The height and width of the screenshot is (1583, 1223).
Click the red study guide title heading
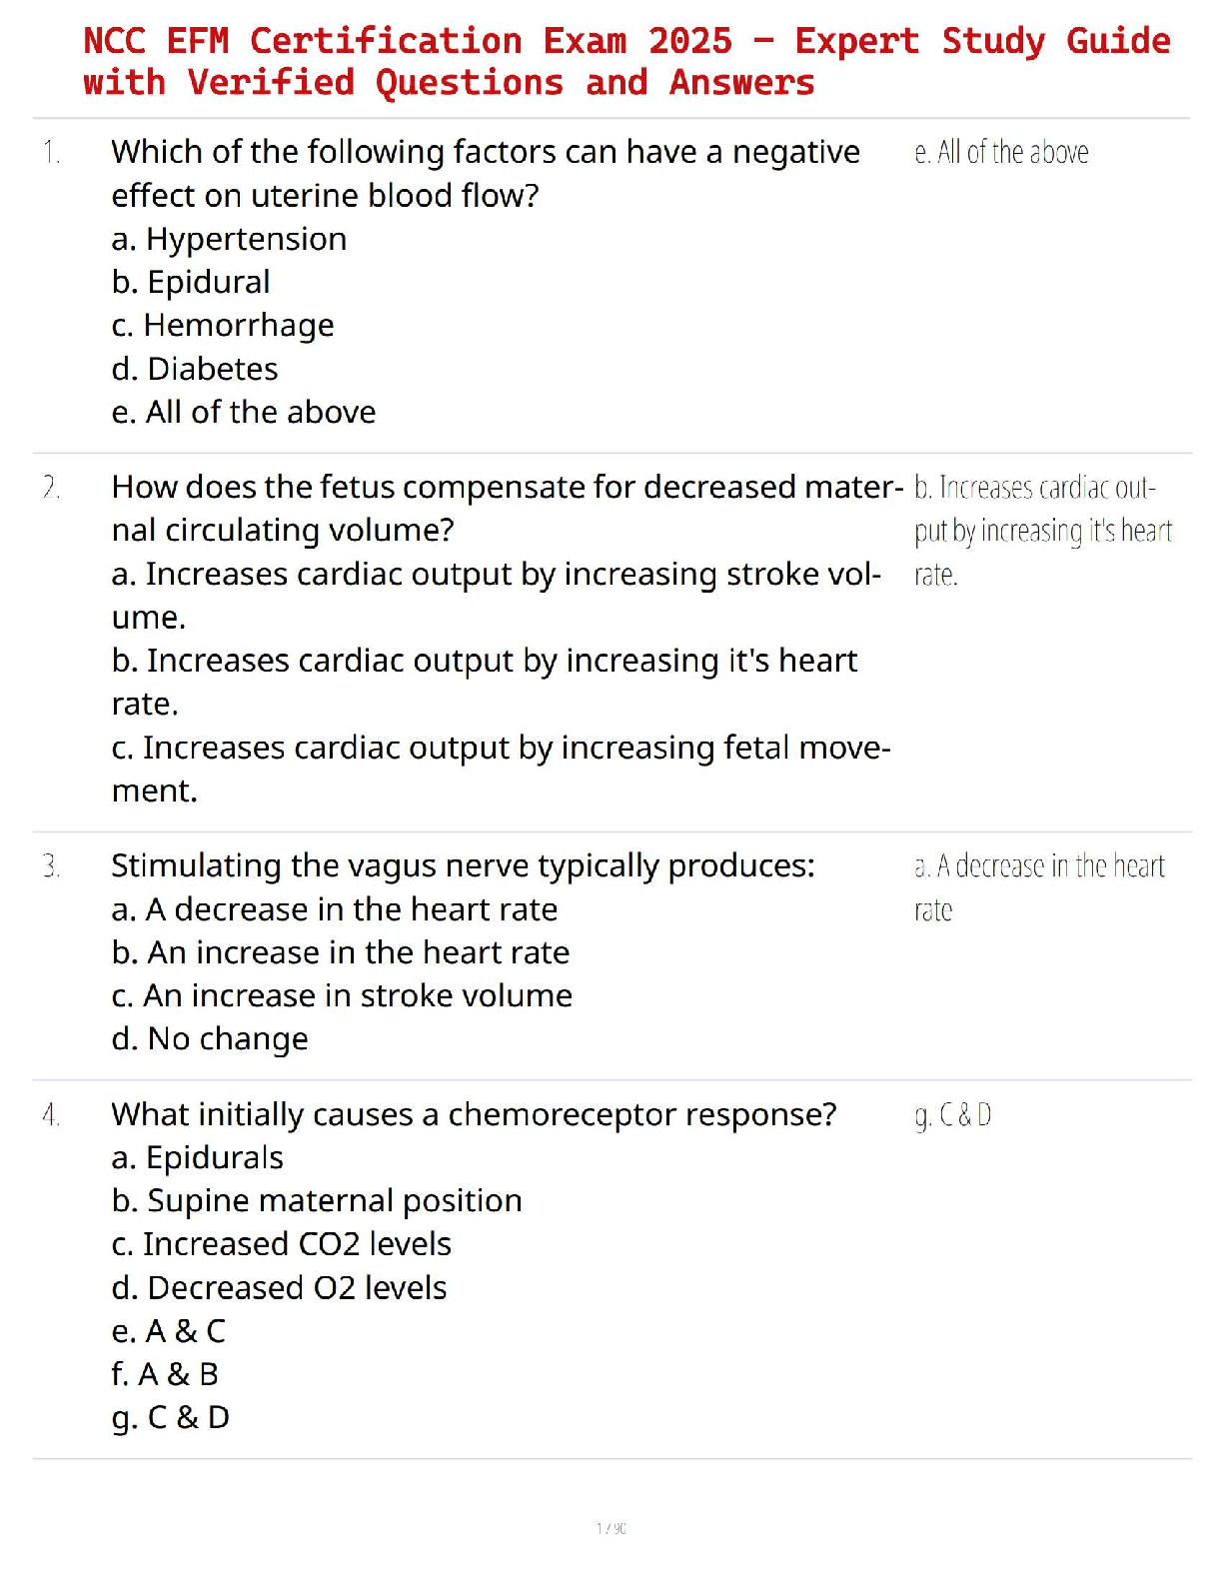click(626, 61)
